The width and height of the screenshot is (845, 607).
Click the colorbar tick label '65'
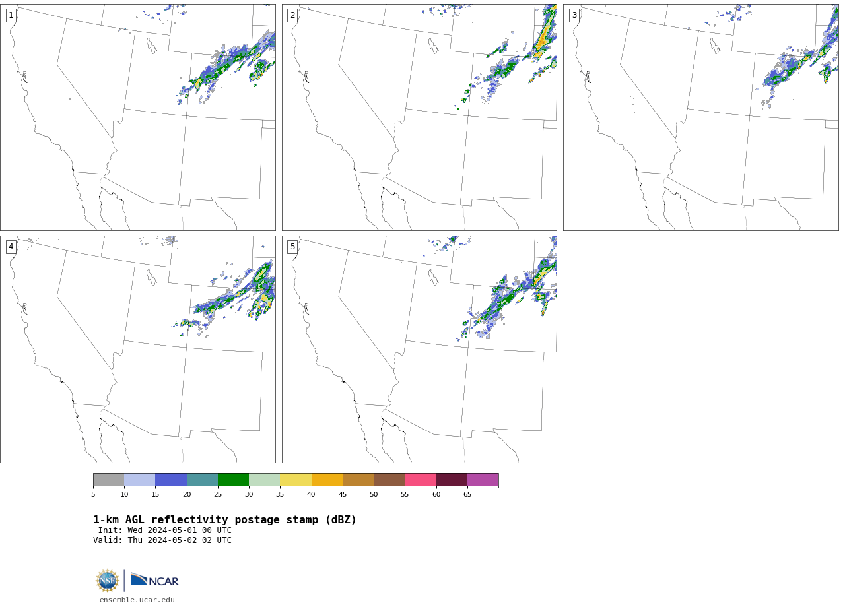(x=467, y=494)
